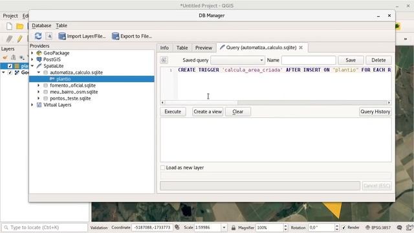
Task: Expand meu_bairro_osm.sqlite node
Action: 39,92
